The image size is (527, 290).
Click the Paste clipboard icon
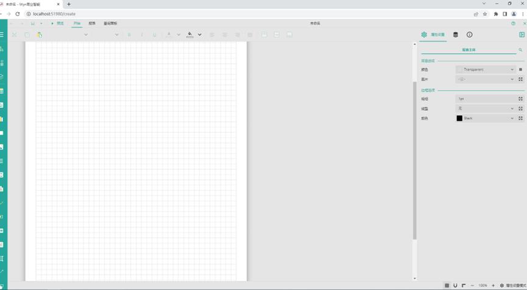coord(40,35)
